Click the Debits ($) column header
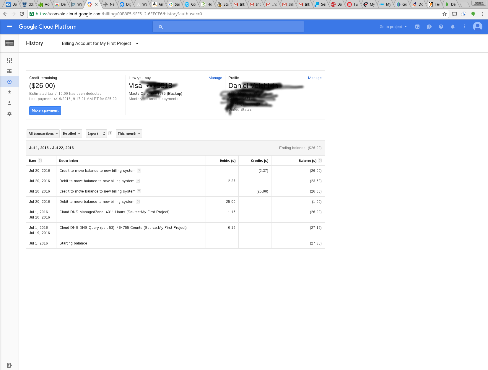The height and width of the screenshot is (370, 488). point(228,161)
